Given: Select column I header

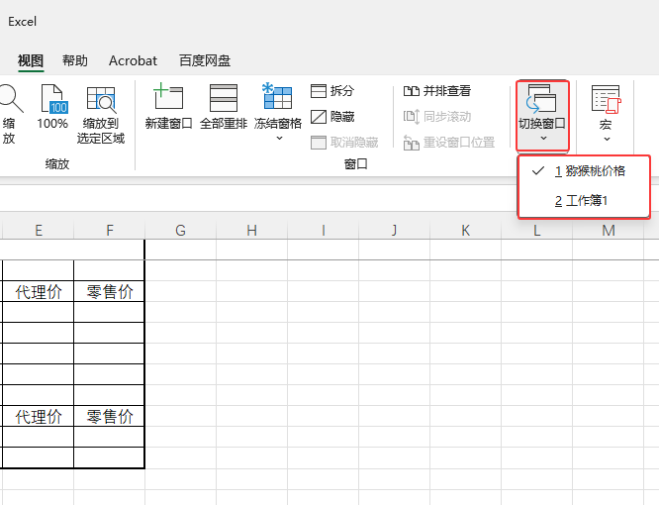Looking at the screenshot, I should click(x=324, y=231).
